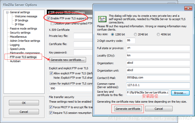This screenshot has height=123, width=195.
Task: Click the implicit TLS port field 990
Action: click(71, 89)
